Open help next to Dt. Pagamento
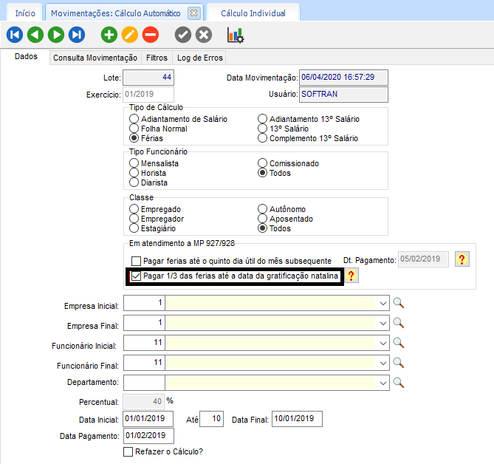 click(x=462, y=259)
